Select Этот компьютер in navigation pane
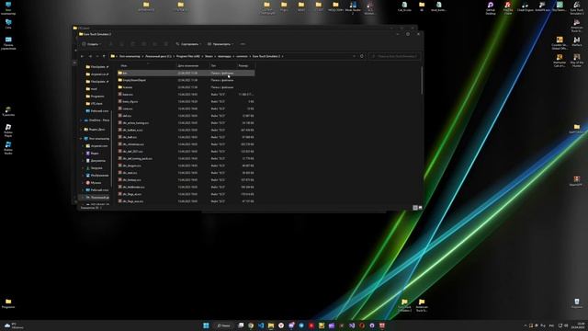This screenshot has height=331, width=588. (x=96, y=139)
